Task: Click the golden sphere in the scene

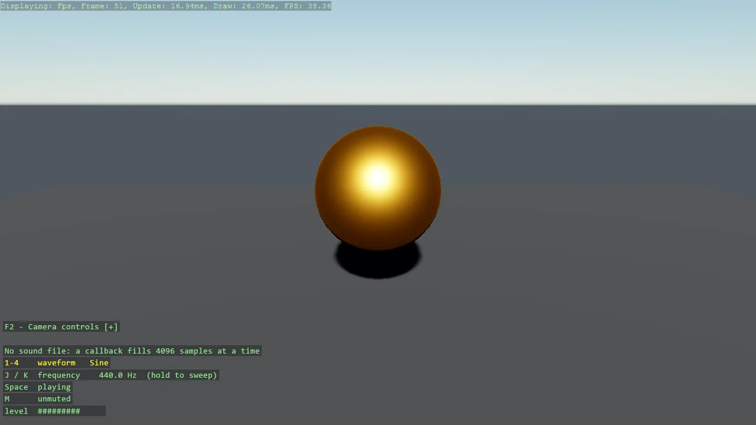Action: [x=378, y=188]
